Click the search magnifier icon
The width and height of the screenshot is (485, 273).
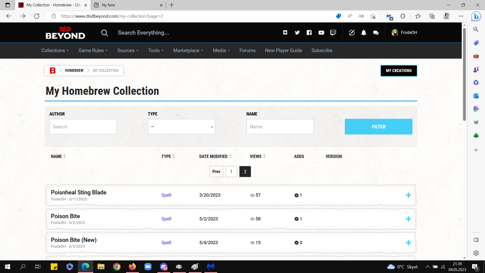[x=105, y=33]
